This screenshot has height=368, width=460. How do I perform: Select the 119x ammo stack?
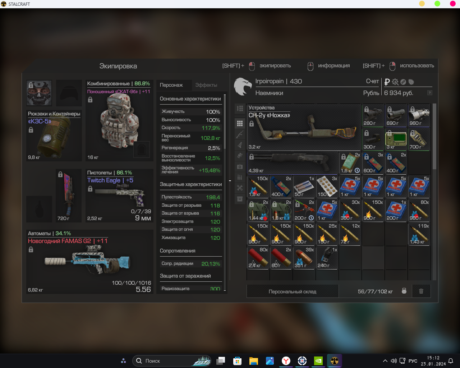tap(419, 234)
